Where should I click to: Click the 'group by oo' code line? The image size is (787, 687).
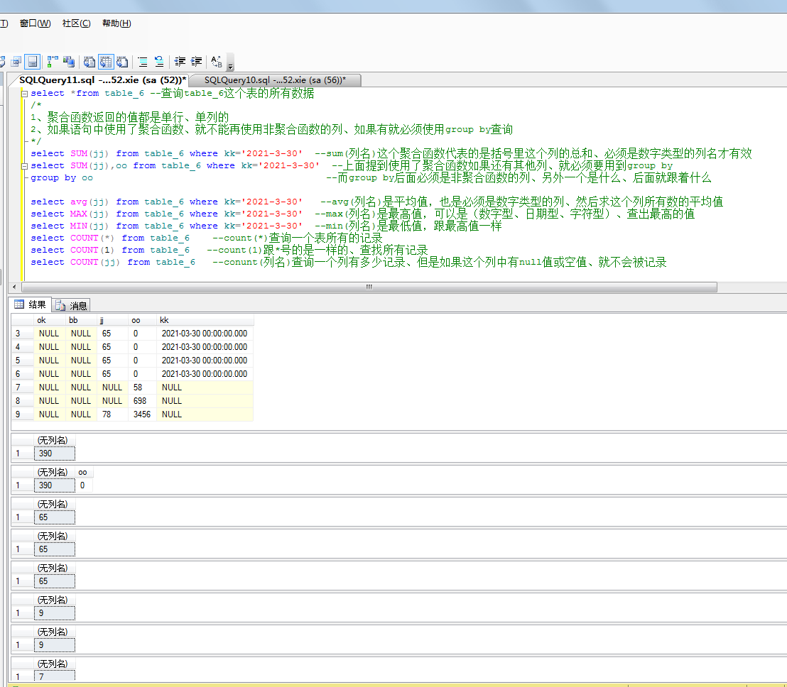coord(62,177)
